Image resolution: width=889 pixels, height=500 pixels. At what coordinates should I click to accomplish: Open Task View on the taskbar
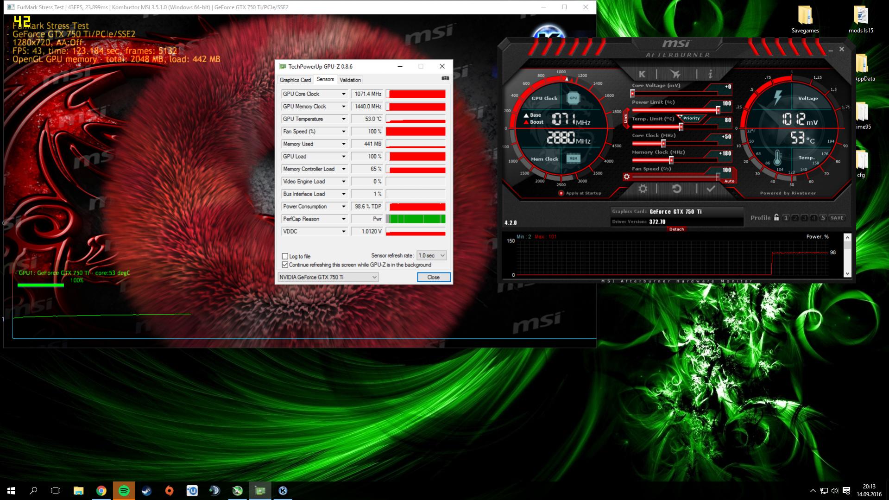coord(56,491)
